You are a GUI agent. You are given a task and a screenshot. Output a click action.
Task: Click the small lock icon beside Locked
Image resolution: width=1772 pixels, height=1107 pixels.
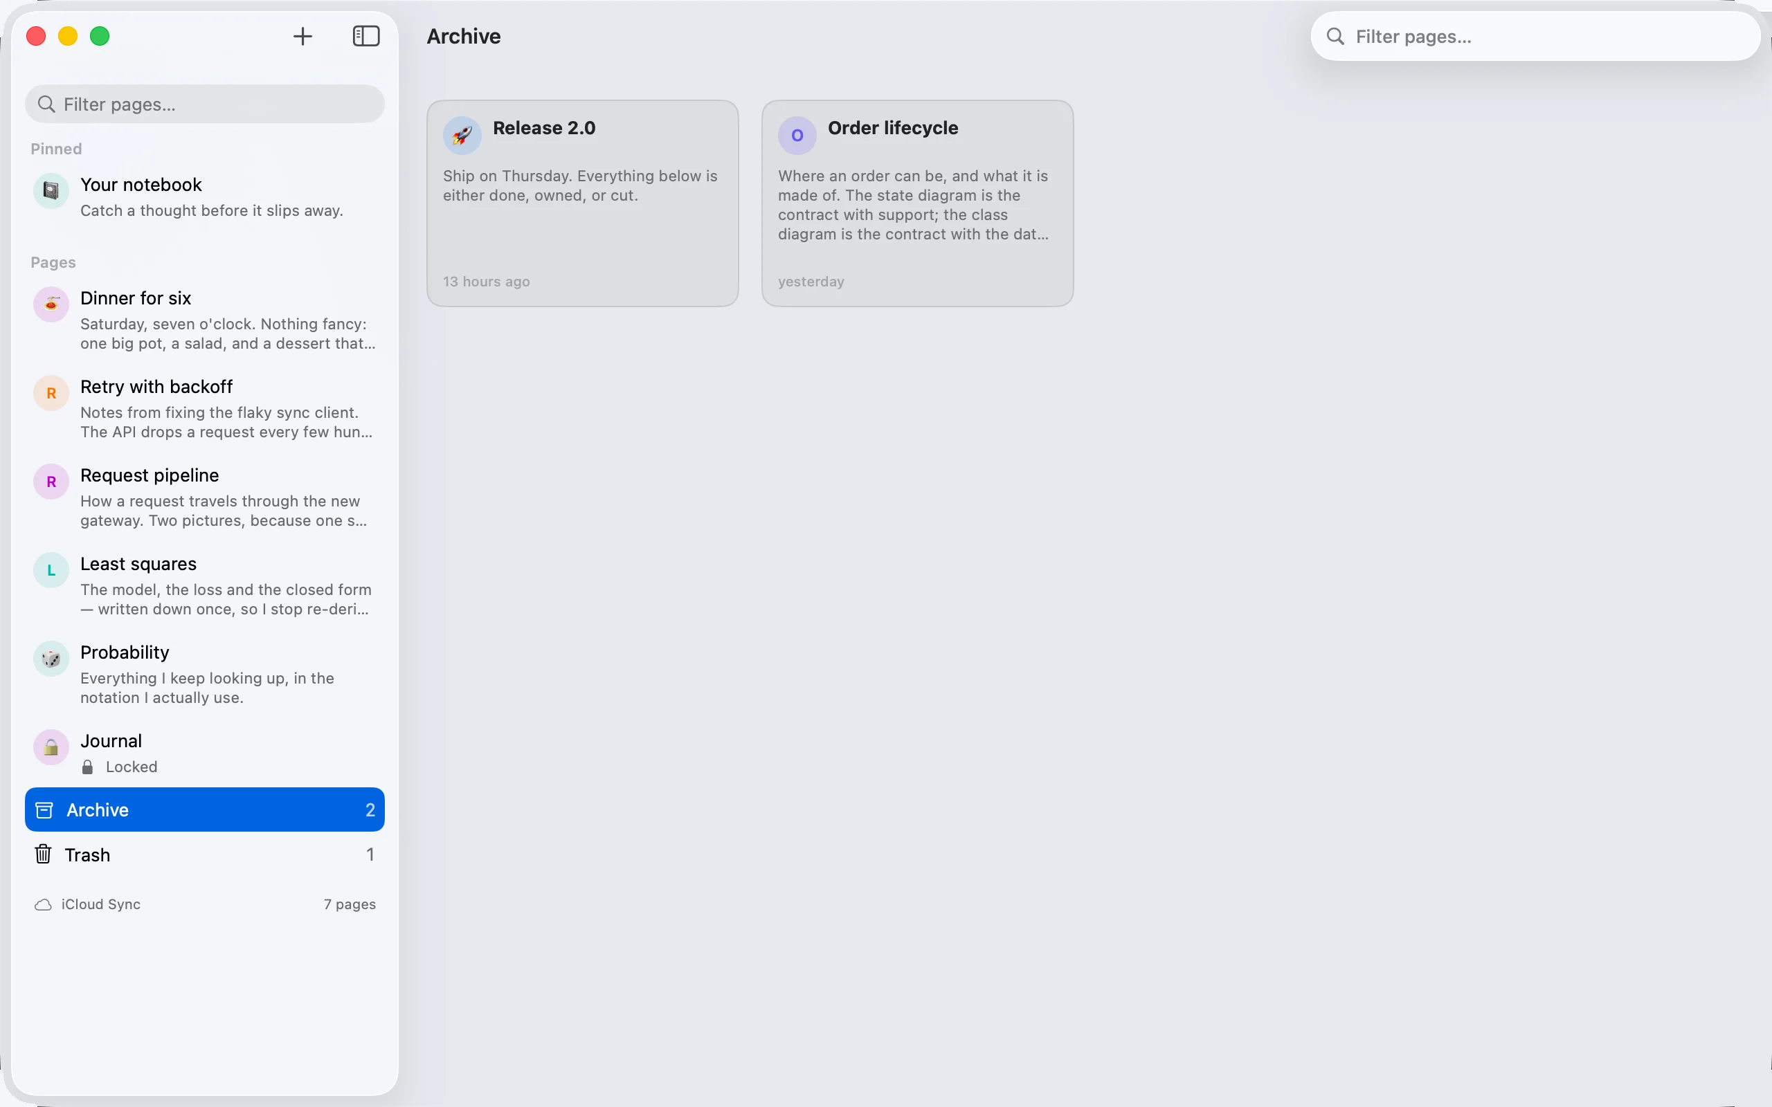(87, 767)
